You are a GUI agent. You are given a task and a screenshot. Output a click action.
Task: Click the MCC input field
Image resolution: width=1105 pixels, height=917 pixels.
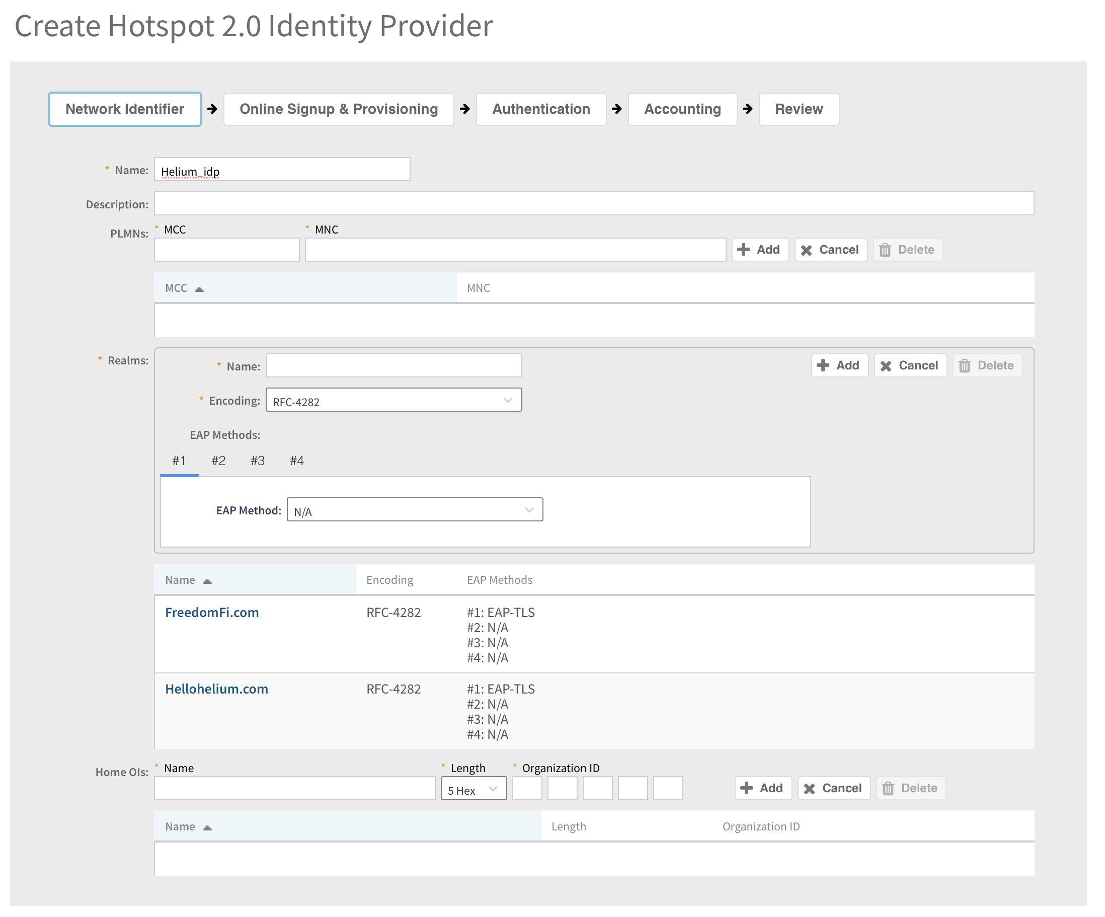(x=227, y=250)
